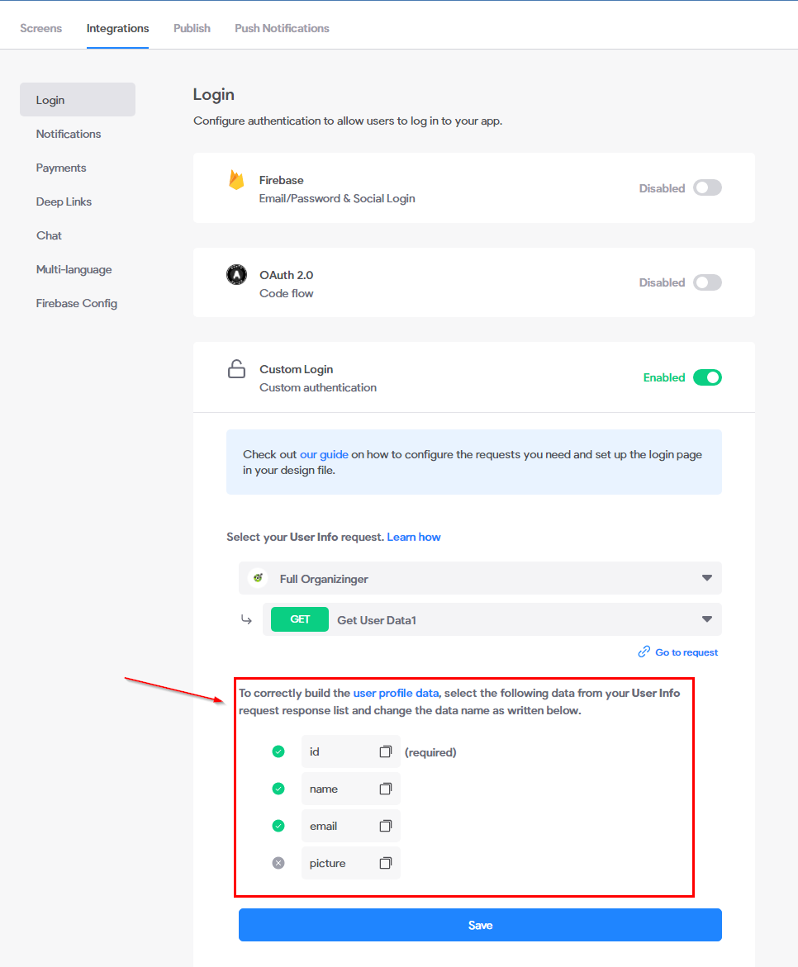This screenshot has width=798, height=967.
Task: Click the Custom Login padlock icon
Action: click(236, 369)
